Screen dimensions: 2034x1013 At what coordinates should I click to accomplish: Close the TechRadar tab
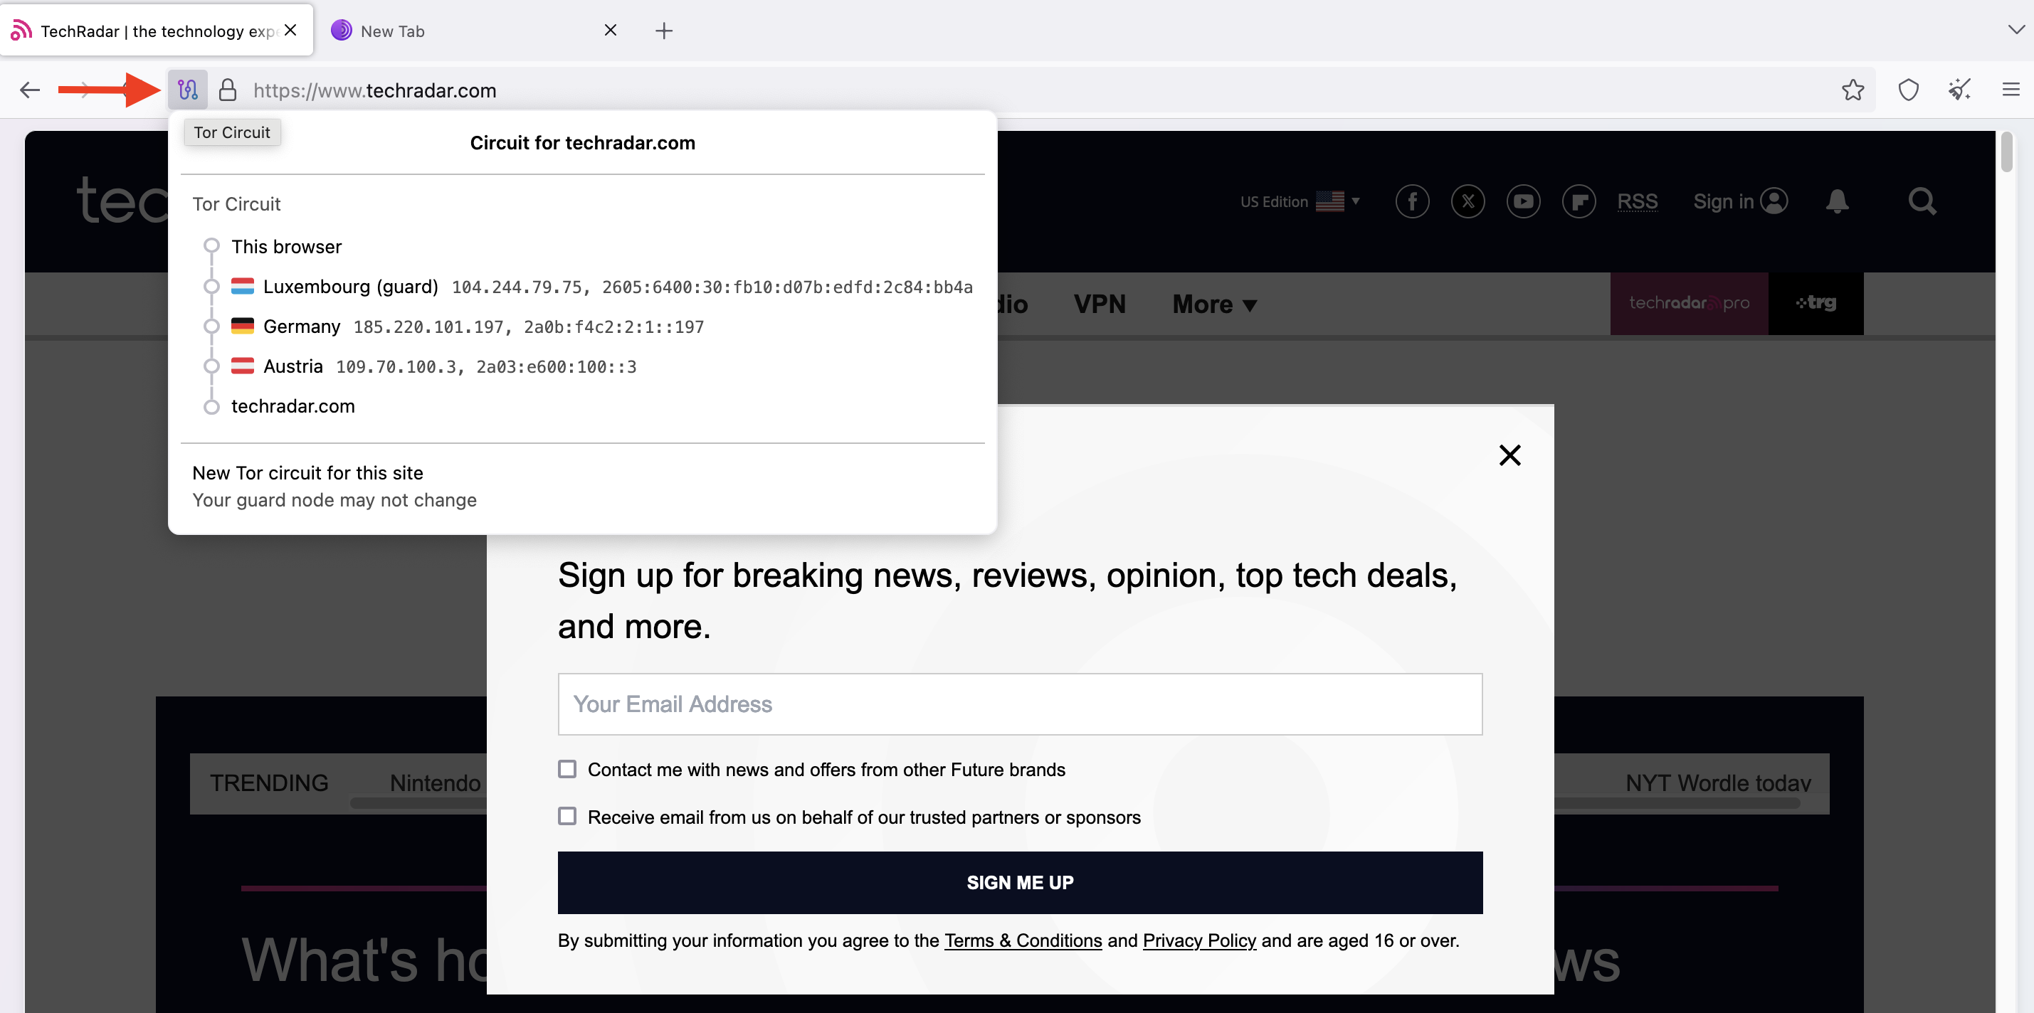(x=290, y=30)
